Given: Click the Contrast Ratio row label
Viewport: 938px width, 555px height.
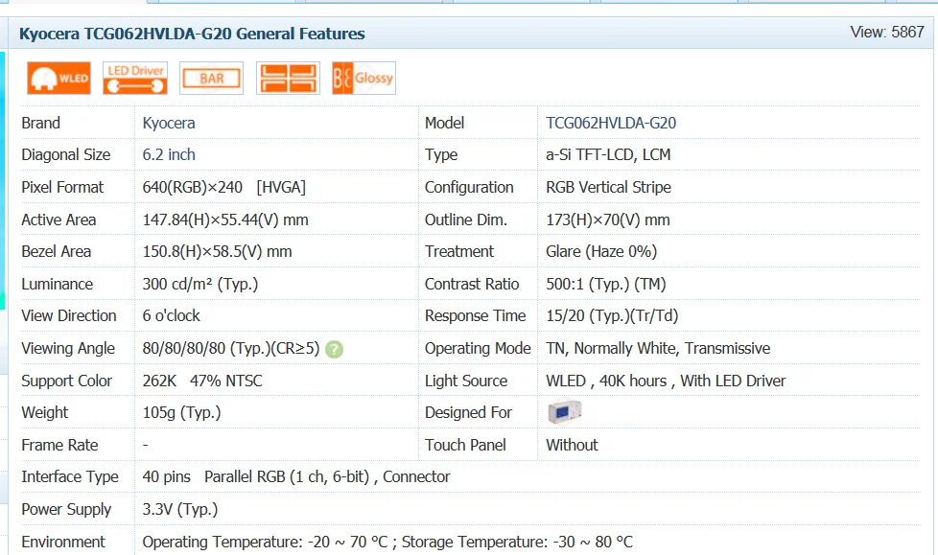Looking at the screenshot, I should tap(472, 284).
